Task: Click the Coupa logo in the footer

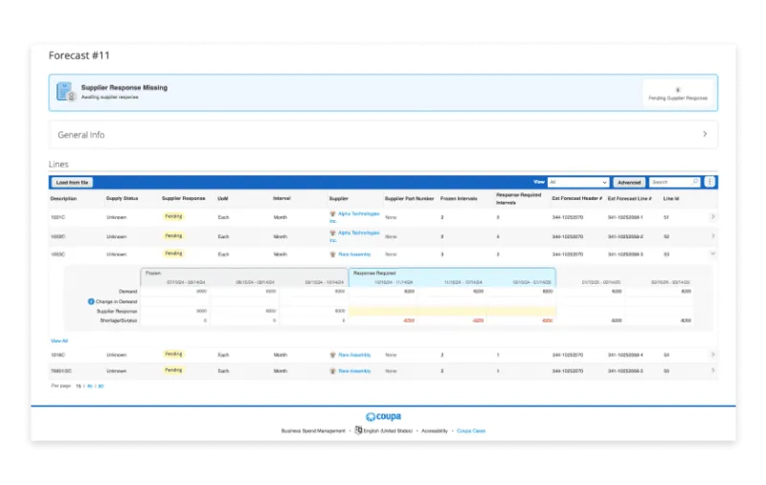Action: pos(384,417)
